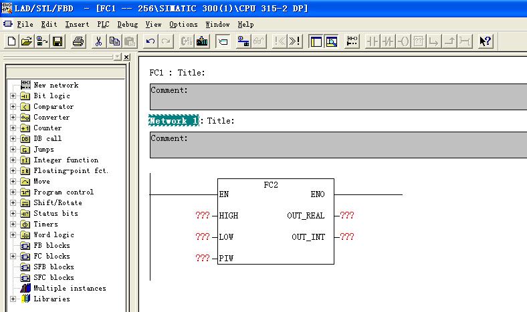527x312 pixels.
Task: Expand the Timers tree node
Action: tap(13, 224)
